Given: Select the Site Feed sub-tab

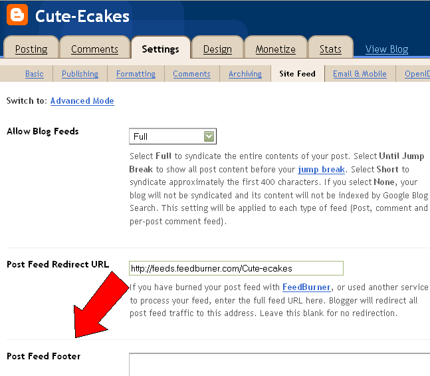Looking at the screenshot, I should click(297, 74).
